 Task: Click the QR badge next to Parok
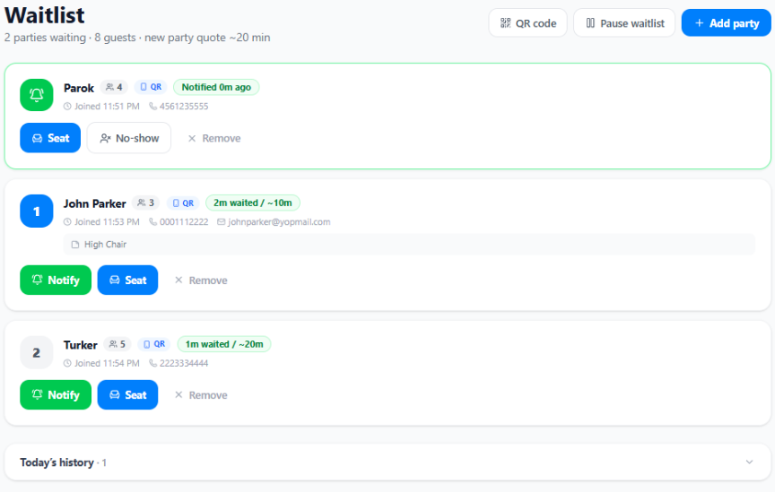(x=151, y=87)
